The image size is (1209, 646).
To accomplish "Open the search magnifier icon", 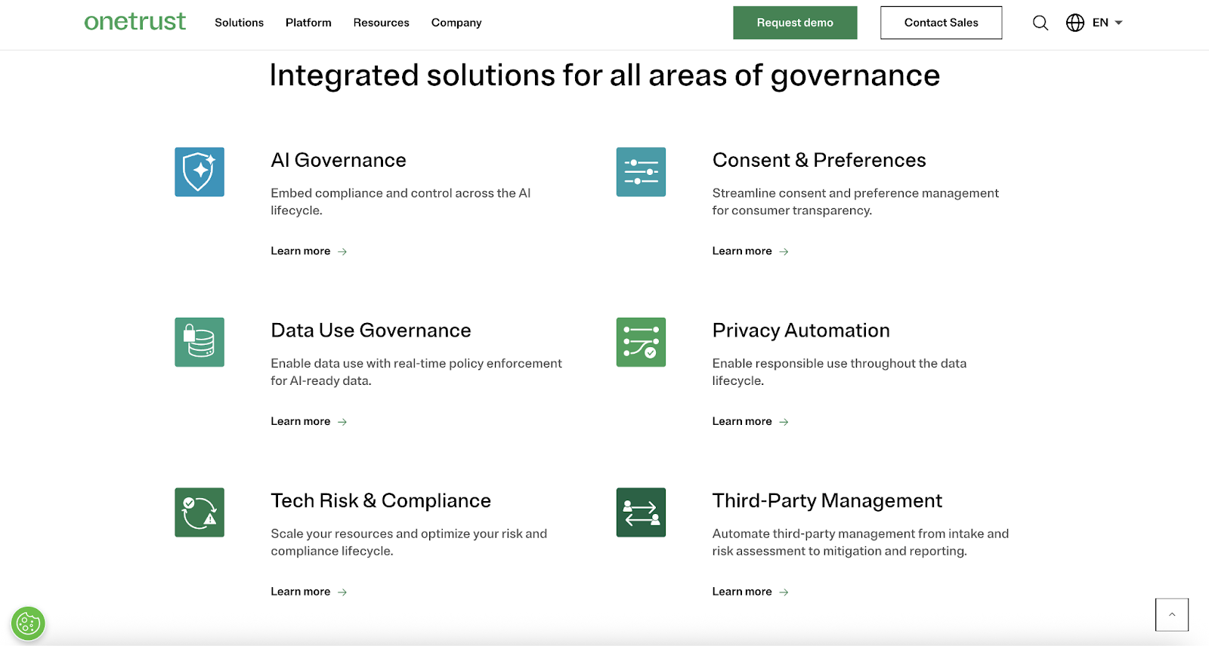I will click(1040, 23).
